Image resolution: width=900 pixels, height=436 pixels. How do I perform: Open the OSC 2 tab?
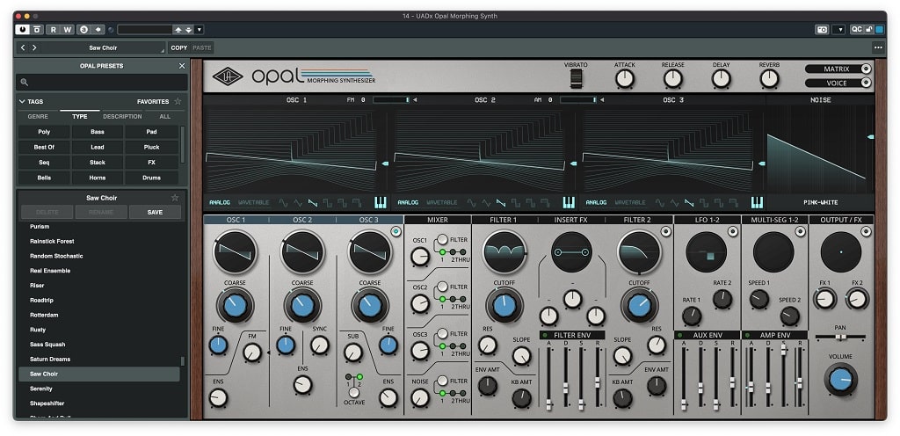(302, 220)
